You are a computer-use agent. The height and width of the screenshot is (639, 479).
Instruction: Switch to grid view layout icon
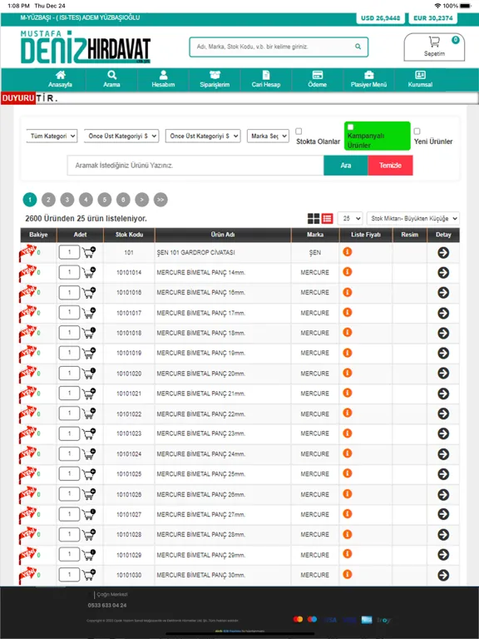pyautogui.click(x=314, y=219)
